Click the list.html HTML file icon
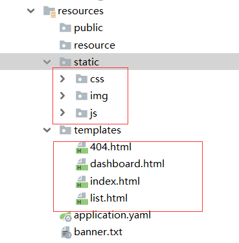The width and height of the screenshot is (239, 243). coord(82,199)
